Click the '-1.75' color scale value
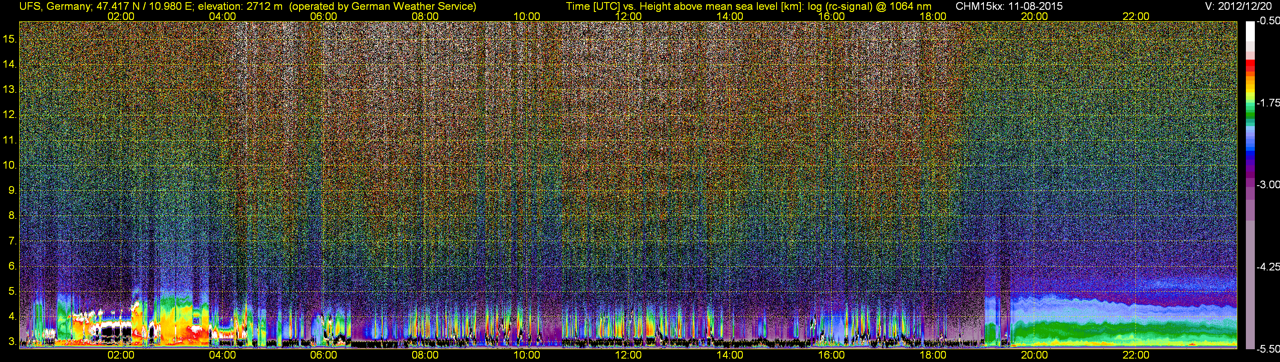The width and height of the screenshot is (1280, 362). click(1268, 103)
